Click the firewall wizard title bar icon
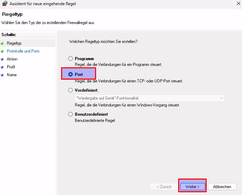 coord(5,4)
